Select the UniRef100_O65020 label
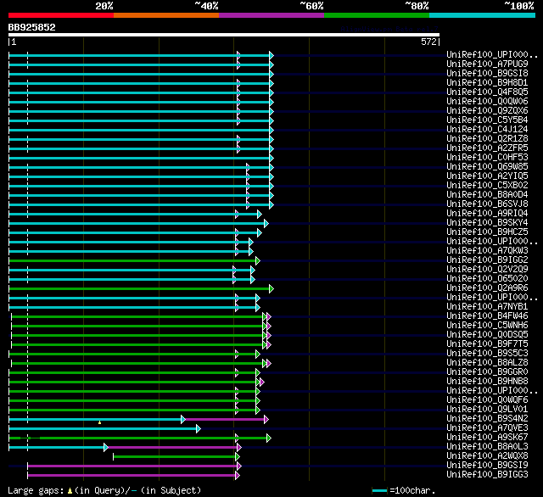 (487, 279)
